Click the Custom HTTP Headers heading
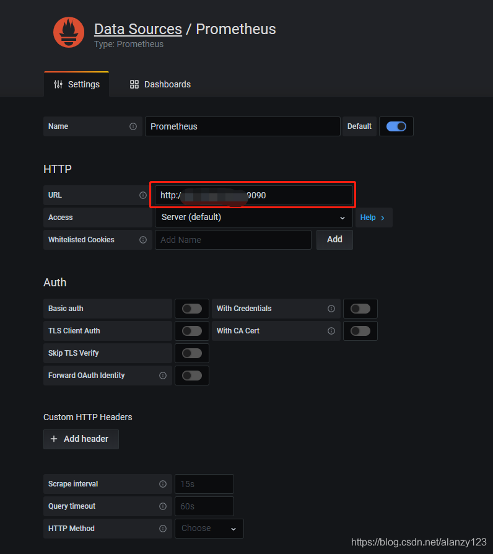Viewport: 493px width, 554px height. click(x=87, y=417)
